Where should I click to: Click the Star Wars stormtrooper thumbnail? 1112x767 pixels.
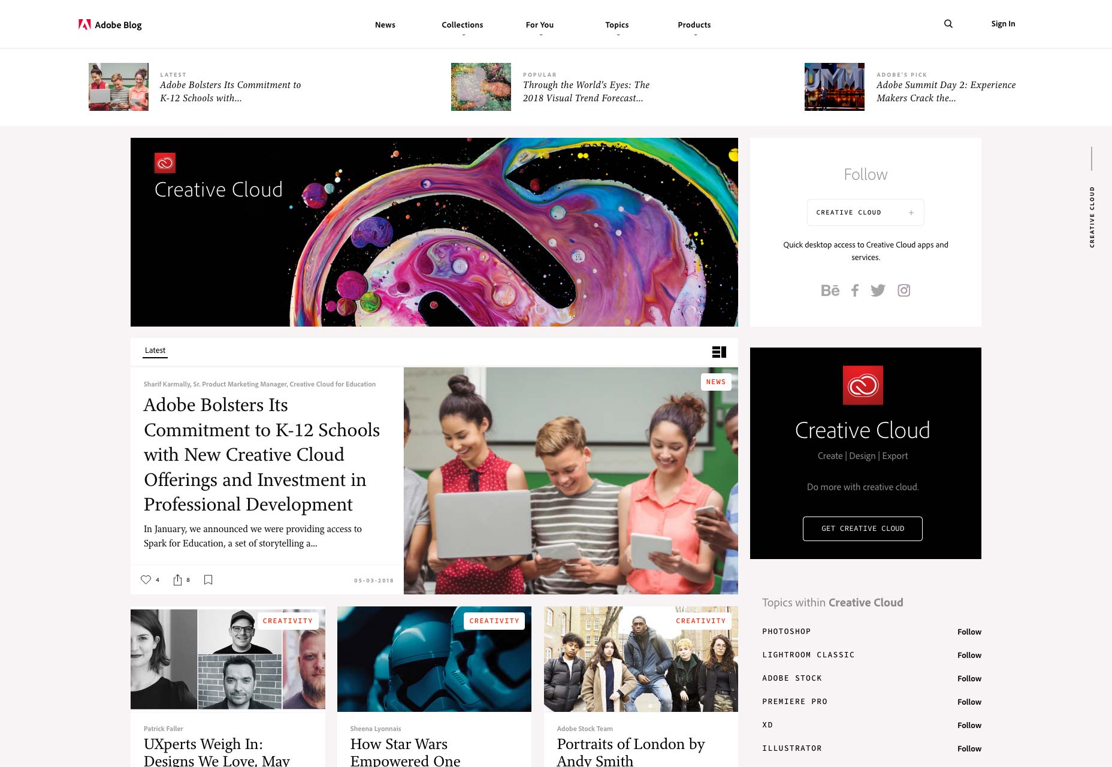[434, 659]
